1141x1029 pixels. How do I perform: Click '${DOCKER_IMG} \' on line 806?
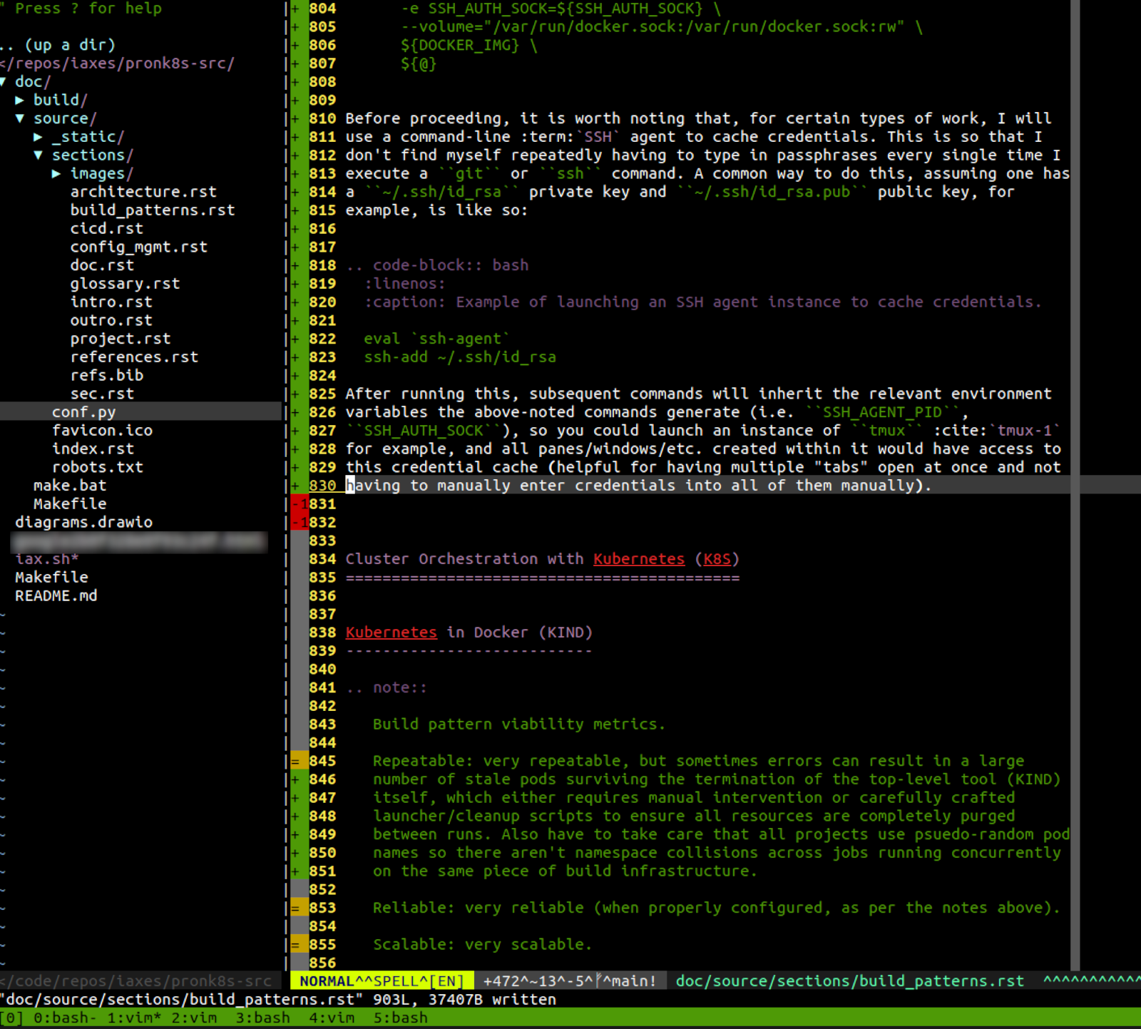point(469,45)
